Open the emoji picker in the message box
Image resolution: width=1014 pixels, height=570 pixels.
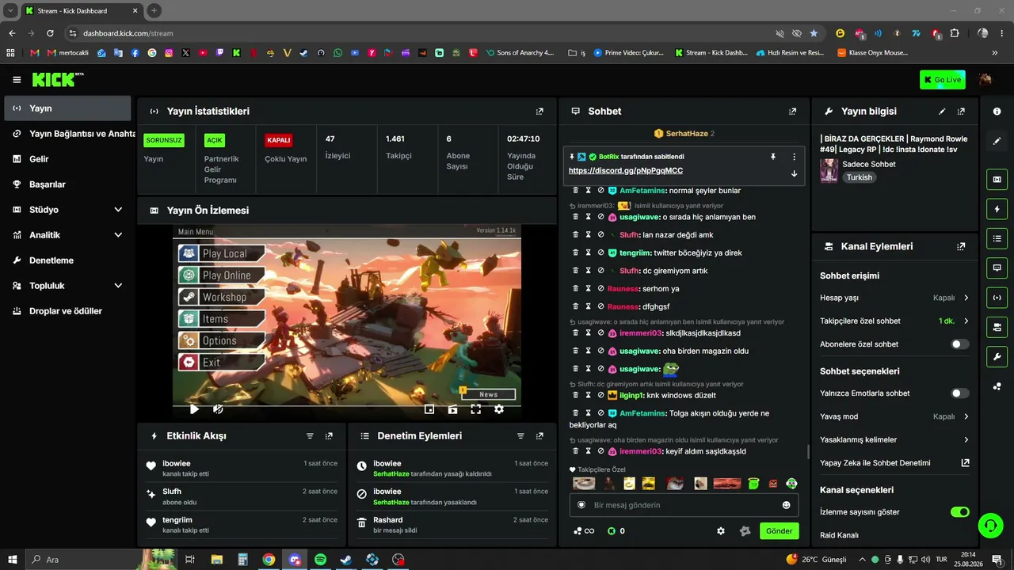tap(786, 505)
